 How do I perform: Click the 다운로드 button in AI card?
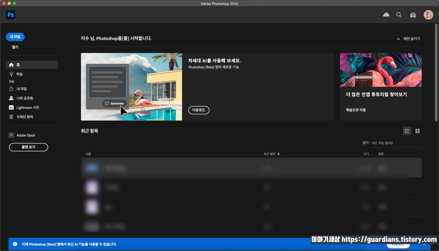[199, 110]
